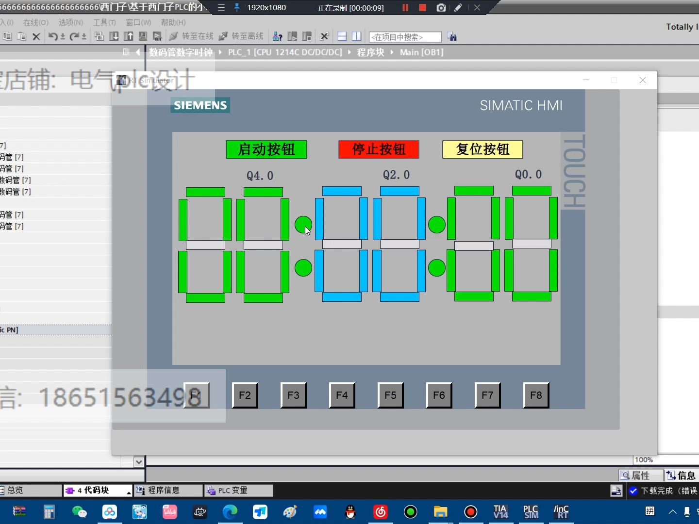Image resolution: width=699 pixels, height=524 pixels.
Task: Take a screenshot with the camera icon
Action: 441,8
